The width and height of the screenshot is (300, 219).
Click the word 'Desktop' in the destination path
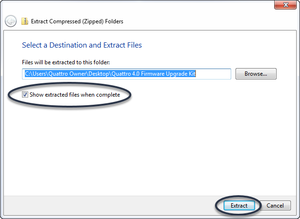coord(98,74)
